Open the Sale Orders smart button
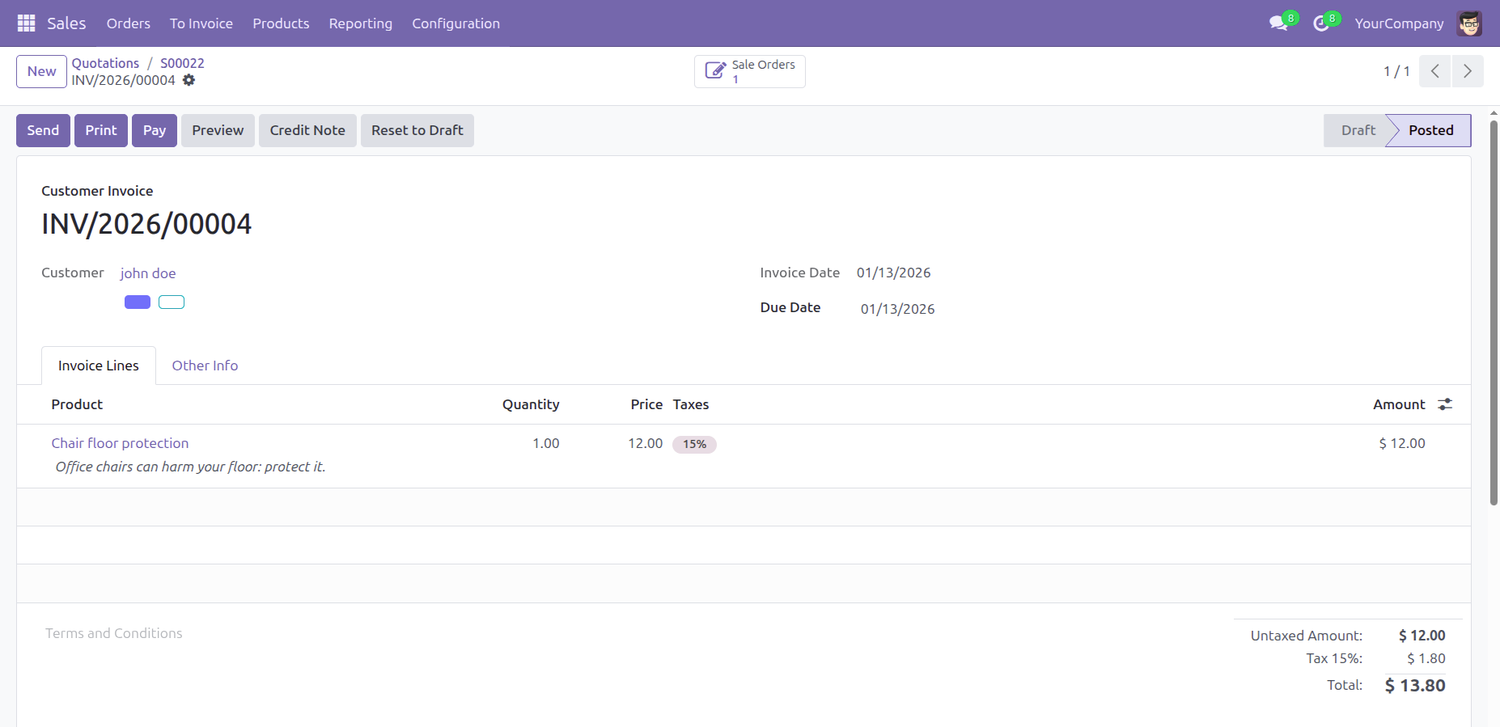 [x=749, y=71]
